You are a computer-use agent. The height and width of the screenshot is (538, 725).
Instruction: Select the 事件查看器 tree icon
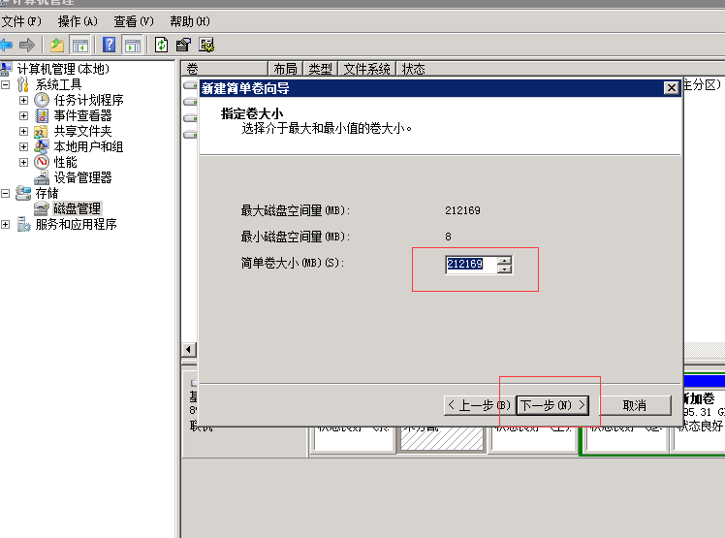(x=42, y=115)
